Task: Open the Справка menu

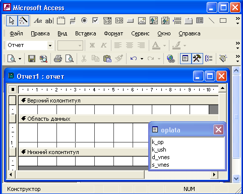Action: pos(190,33)
